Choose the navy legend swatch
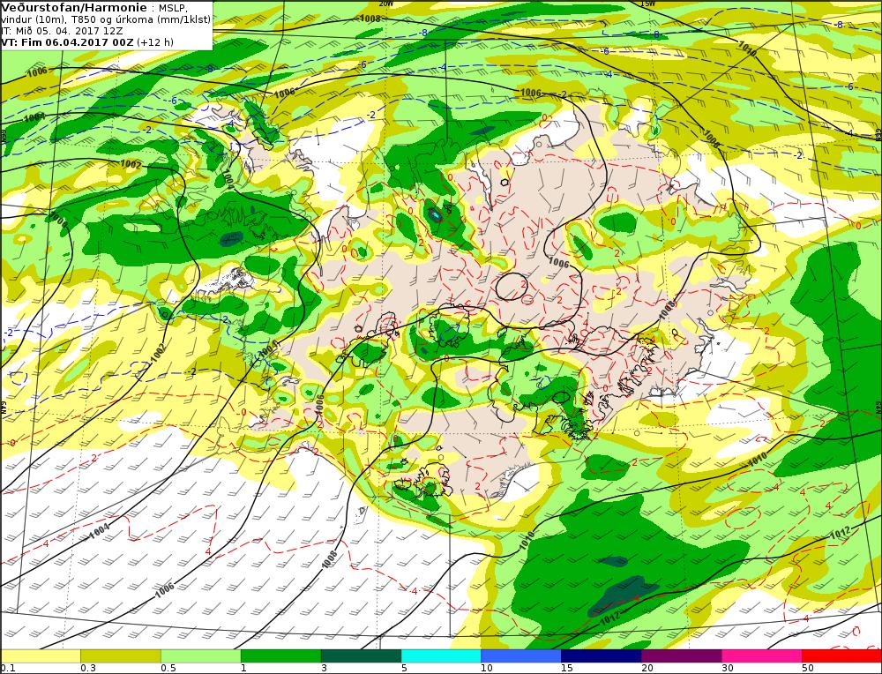Image resolution: width=882 pixels, height=674 pixels. click(x=601, y=656)
